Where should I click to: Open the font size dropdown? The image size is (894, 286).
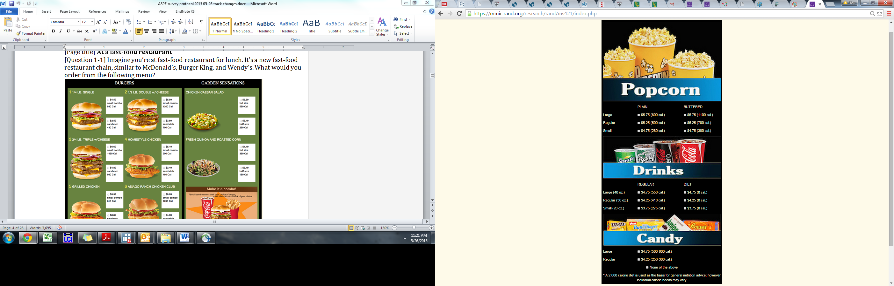coord(92,22)
